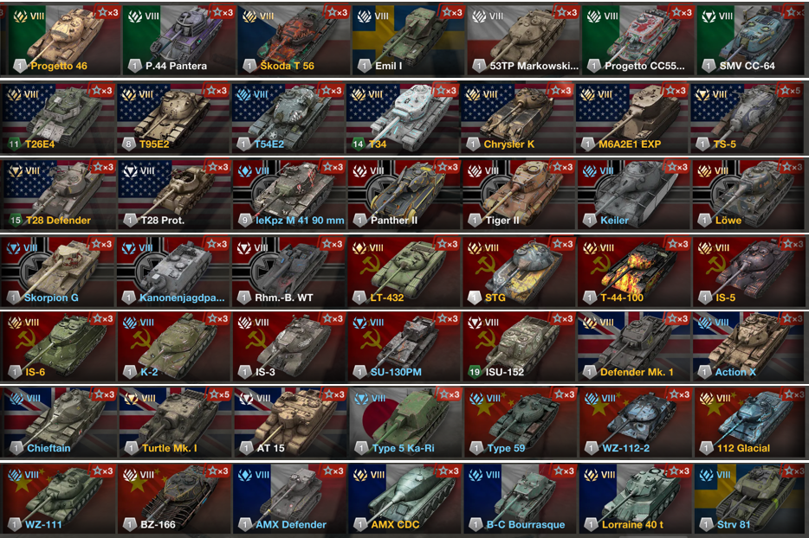Click mastery badge 9 on leKpz M 41
This screenshot has width=809, height=538.
pos(245,221)
